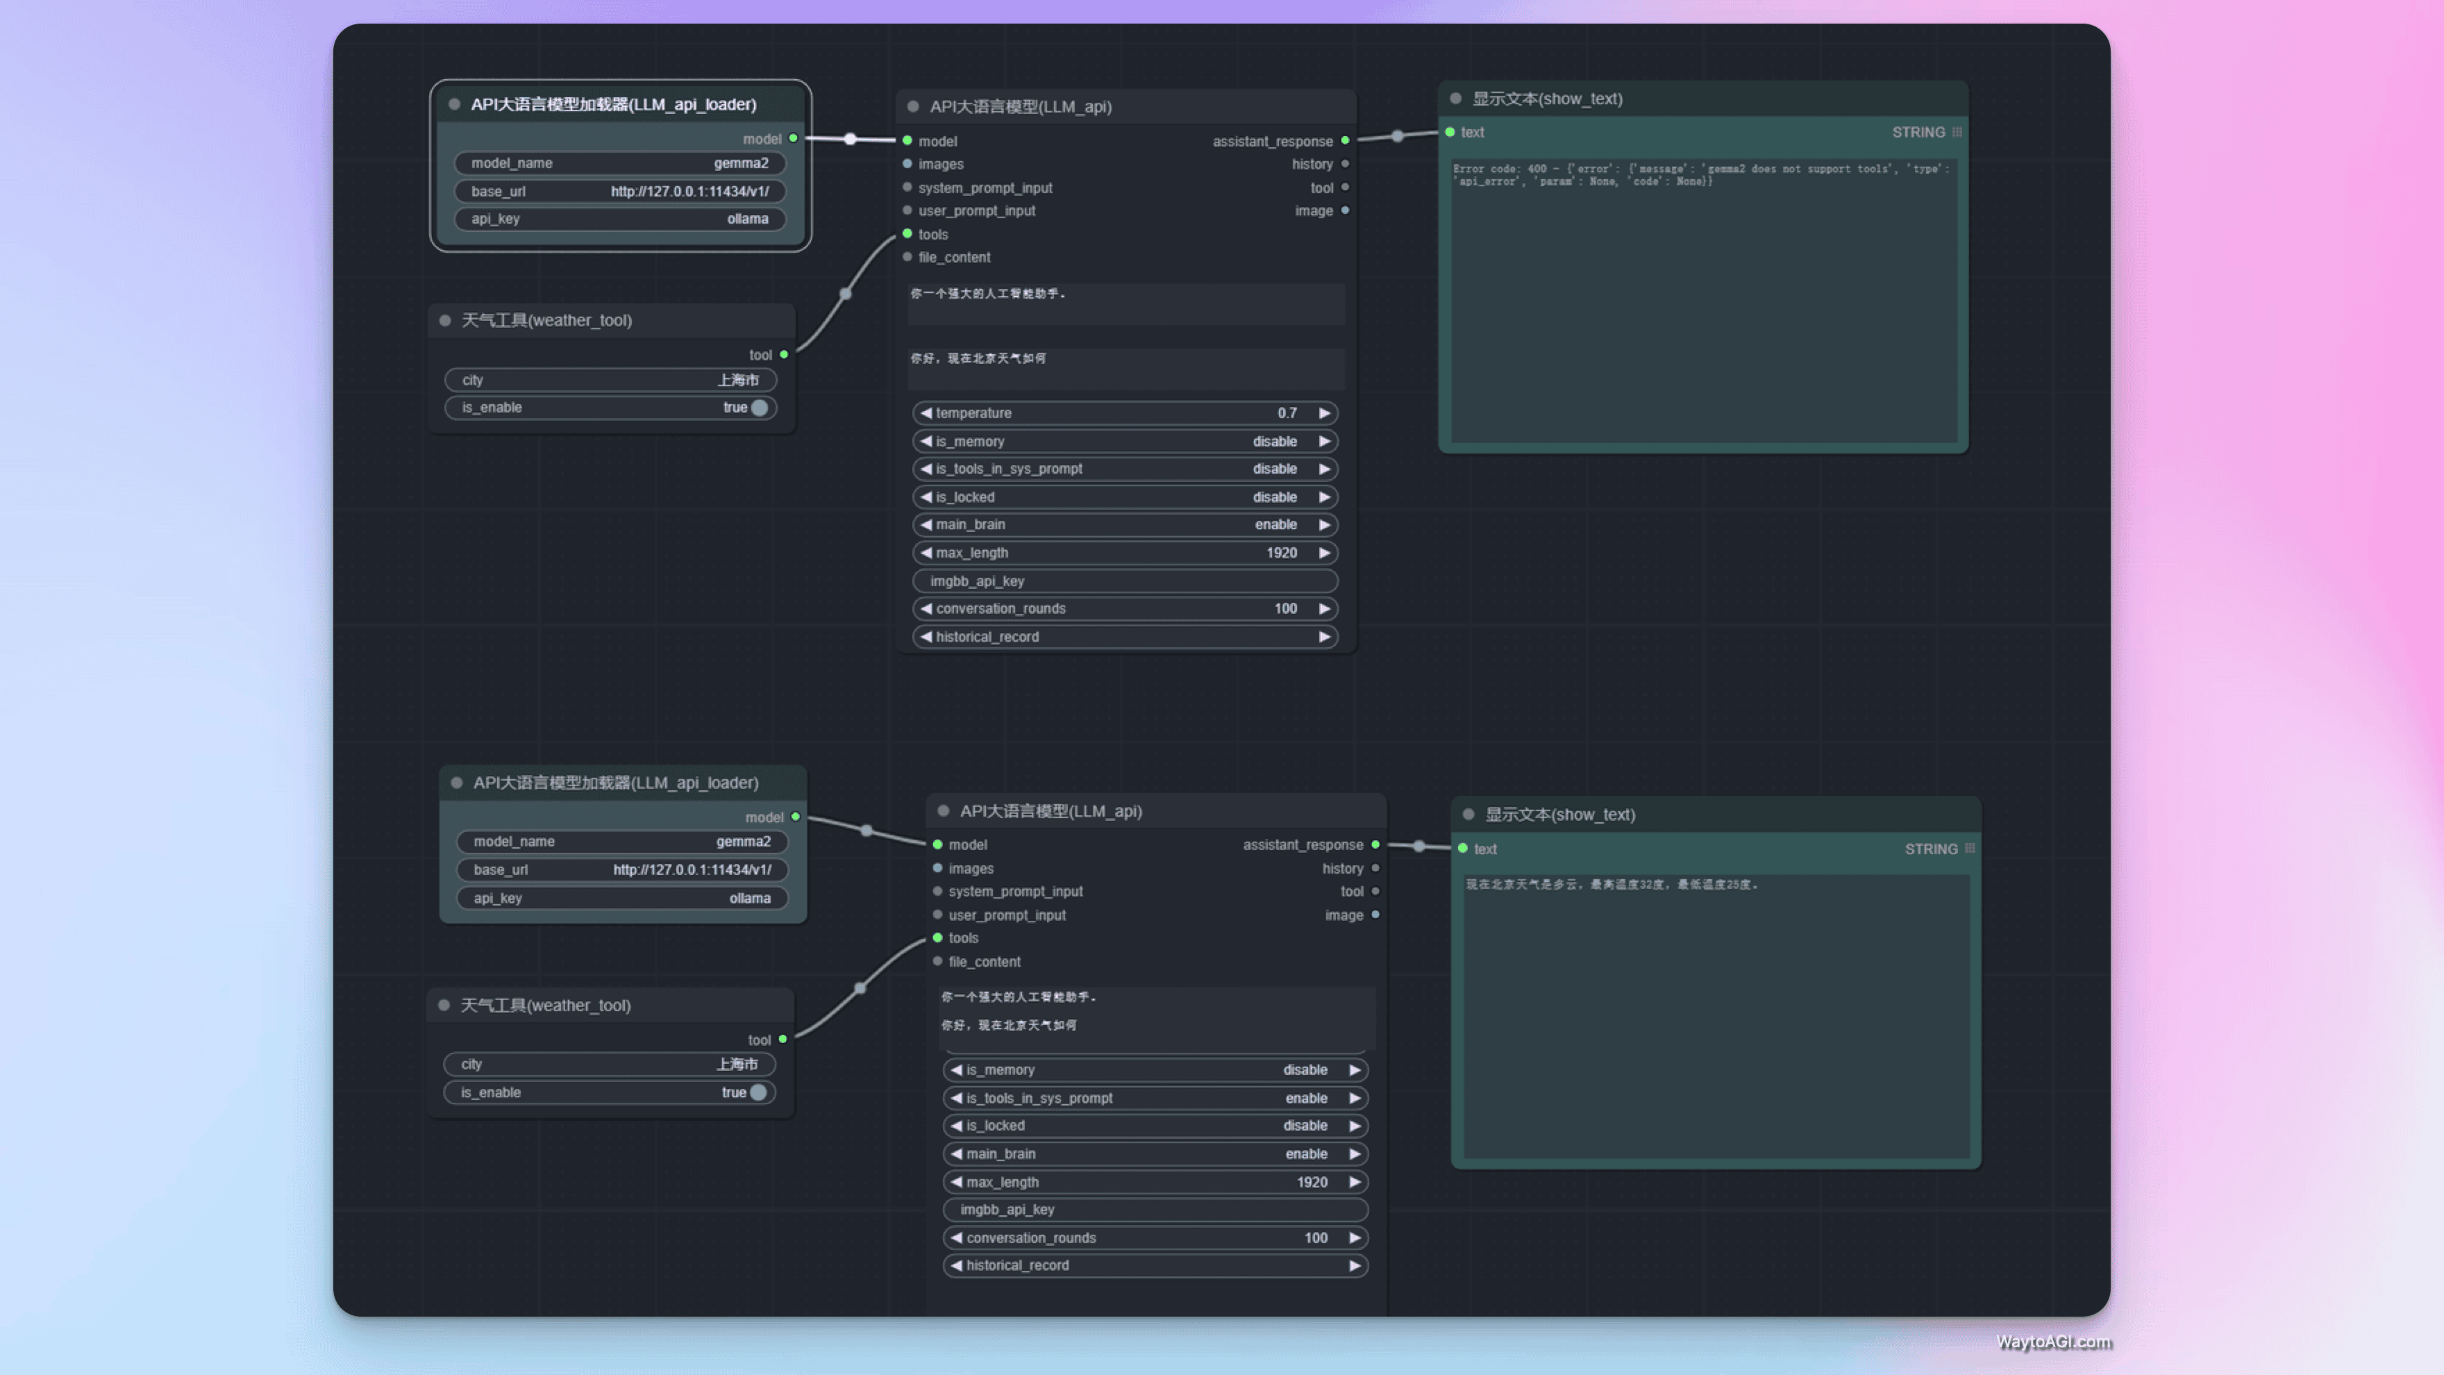Click the upper system prompt text area
Screen dimensions: 2444x1375
pos(1126,303)
